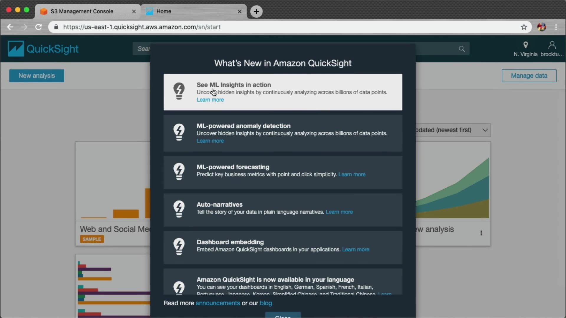566x318 pixels.
Task: Click the QuickSight logo icon
Action: (x=16, y=49)
